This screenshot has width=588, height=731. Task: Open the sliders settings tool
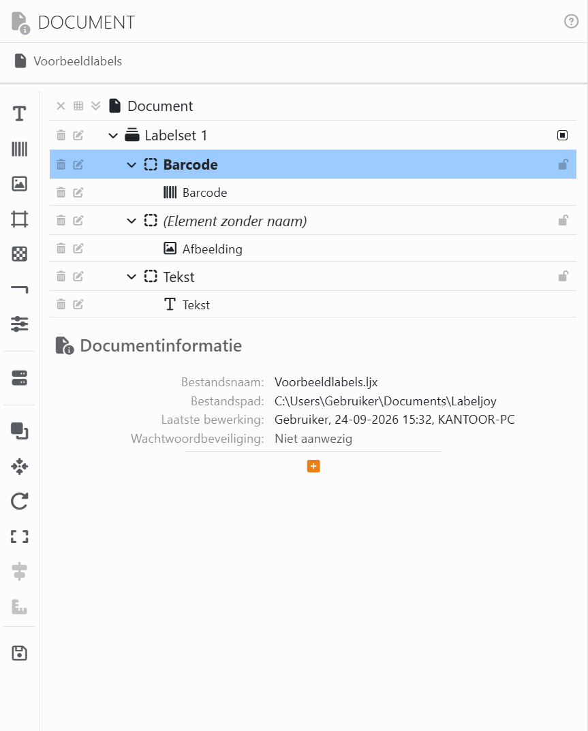tap(19, 324)
